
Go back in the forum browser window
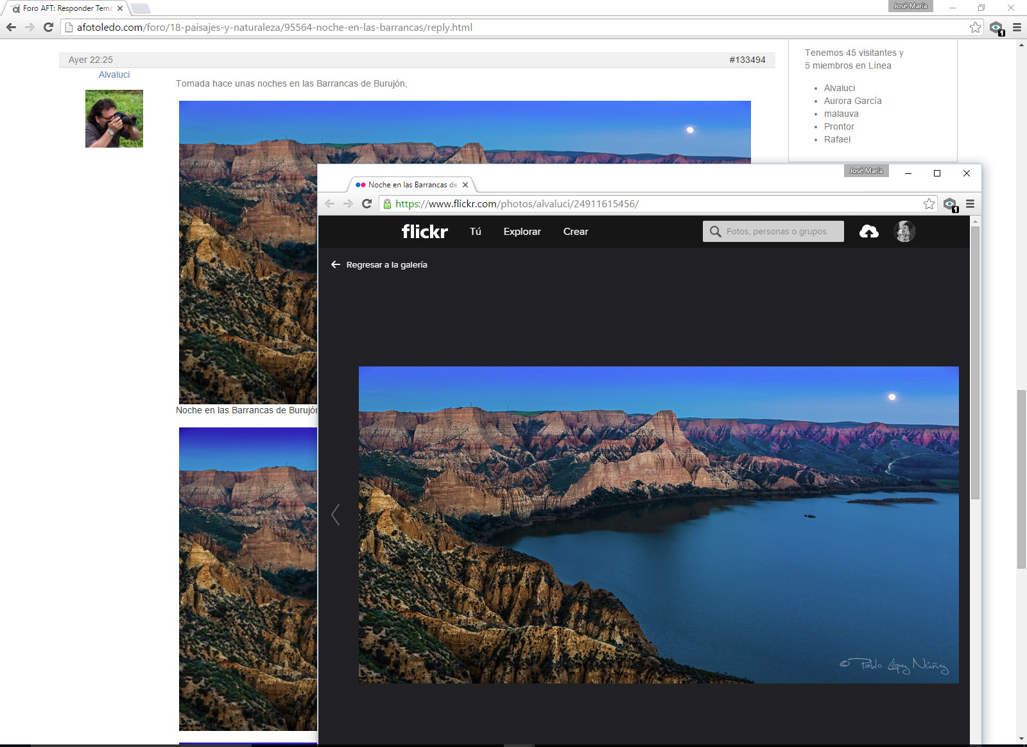pyautogui.click(x=11, y=28)
